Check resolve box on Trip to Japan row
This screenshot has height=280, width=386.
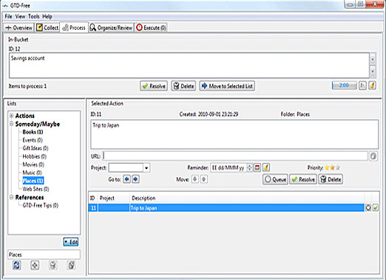[376, 208]
